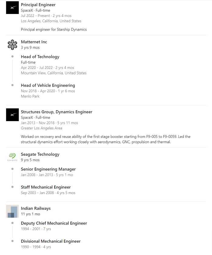The height and width of the screenshot is (255, 212).
Task: Open the Principal Engineer job title
Action: pyautogui.click(x=38, y=5)
